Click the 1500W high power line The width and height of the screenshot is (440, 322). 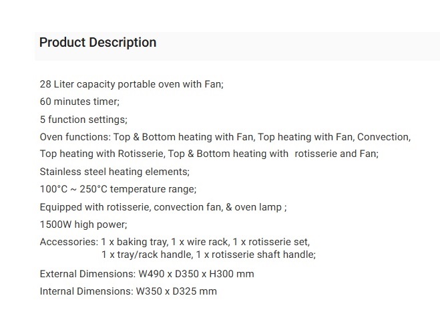pyautogui.click(x=83, y=224)
